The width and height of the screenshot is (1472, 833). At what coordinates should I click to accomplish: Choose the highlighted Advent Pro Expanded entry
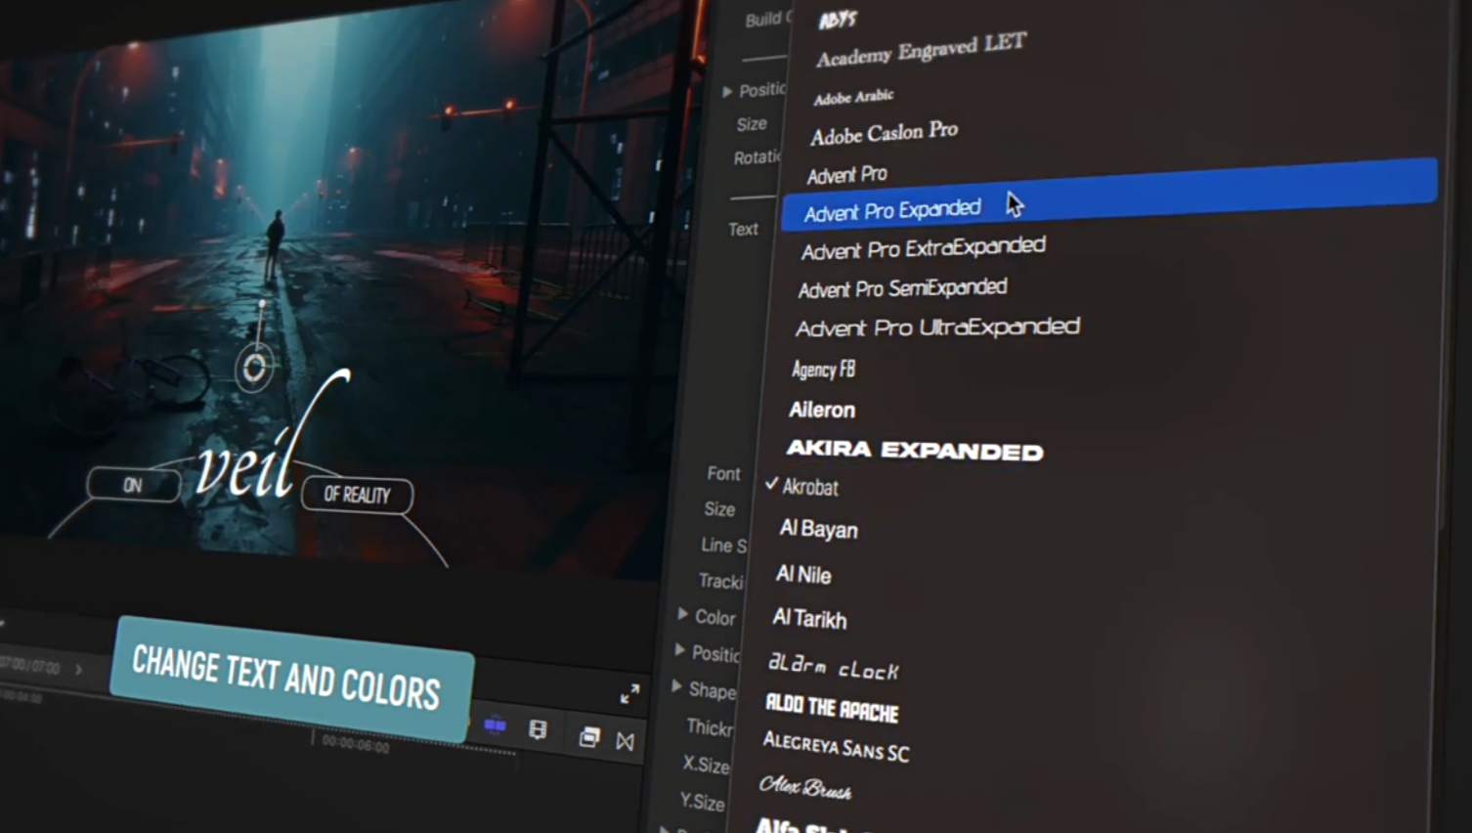tap(1108, 194)
